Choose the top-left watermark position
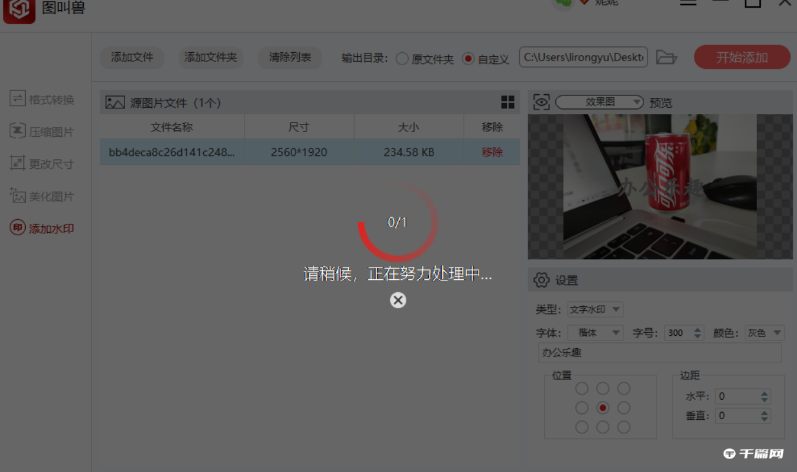797x472 pixels. pos(582,388)
